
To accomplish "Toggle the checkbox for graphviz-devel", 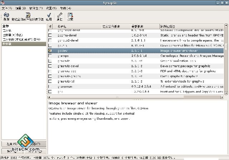I will tap(50, 66).
